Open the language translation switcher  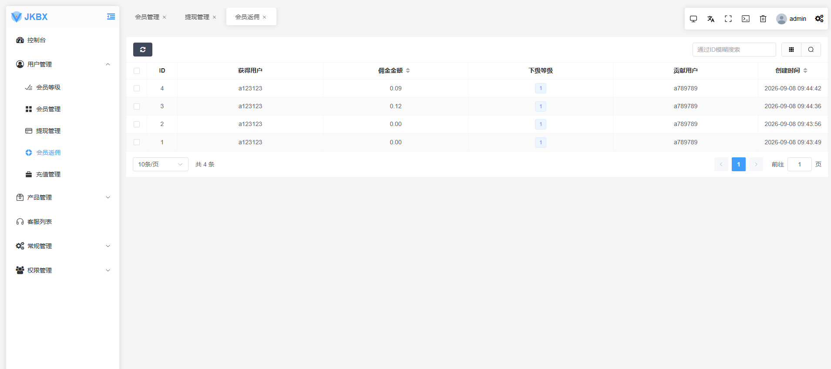coord(711,19)
